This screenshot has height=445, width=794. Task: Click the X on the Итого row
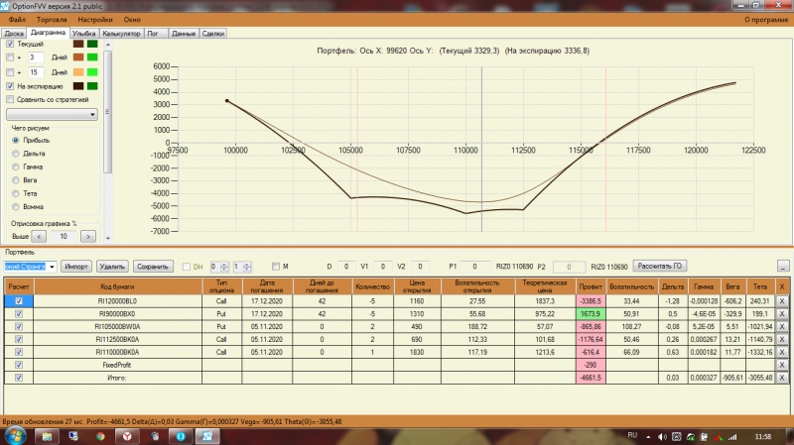click(x=782, y=378)
